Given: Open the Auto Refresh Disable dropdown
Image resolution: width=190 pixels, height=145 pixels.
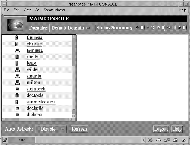Looking at the screenshot, I should [51, 129].
